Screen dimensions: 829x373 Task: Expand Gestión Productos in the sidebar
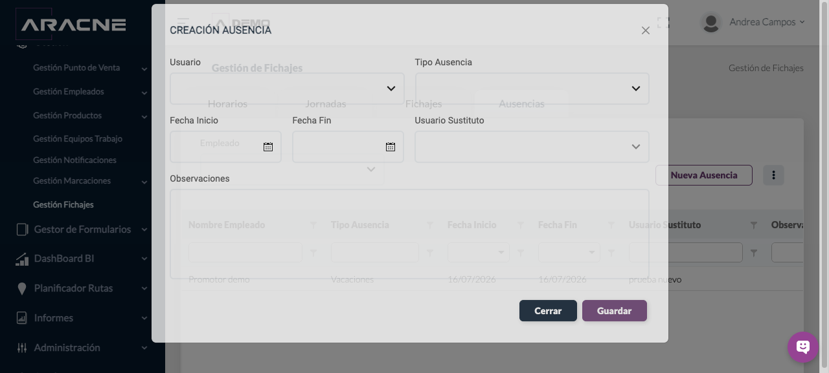(90, 116)
